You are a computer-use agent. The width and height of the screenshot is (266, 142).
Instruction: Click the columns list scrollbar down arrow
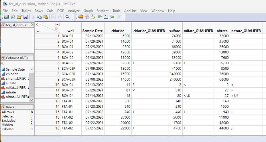31,100
